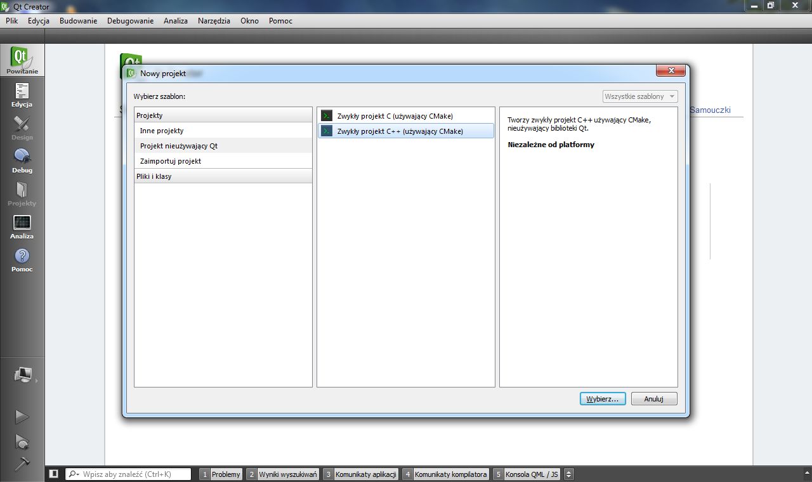812x482 pixels.
Task: Open the Wyniki wyszukiwań pane
Action: coord(282,474)
